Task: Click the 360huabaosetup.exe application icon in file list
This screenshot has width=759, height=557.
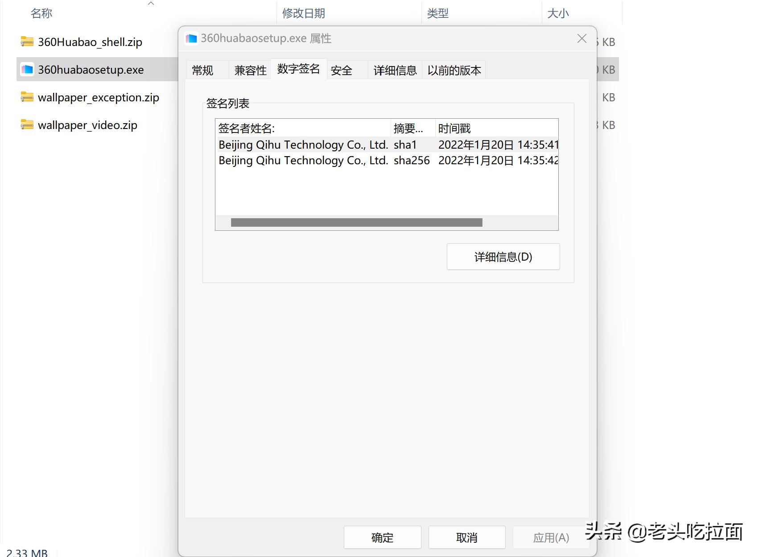Action: 27,69
